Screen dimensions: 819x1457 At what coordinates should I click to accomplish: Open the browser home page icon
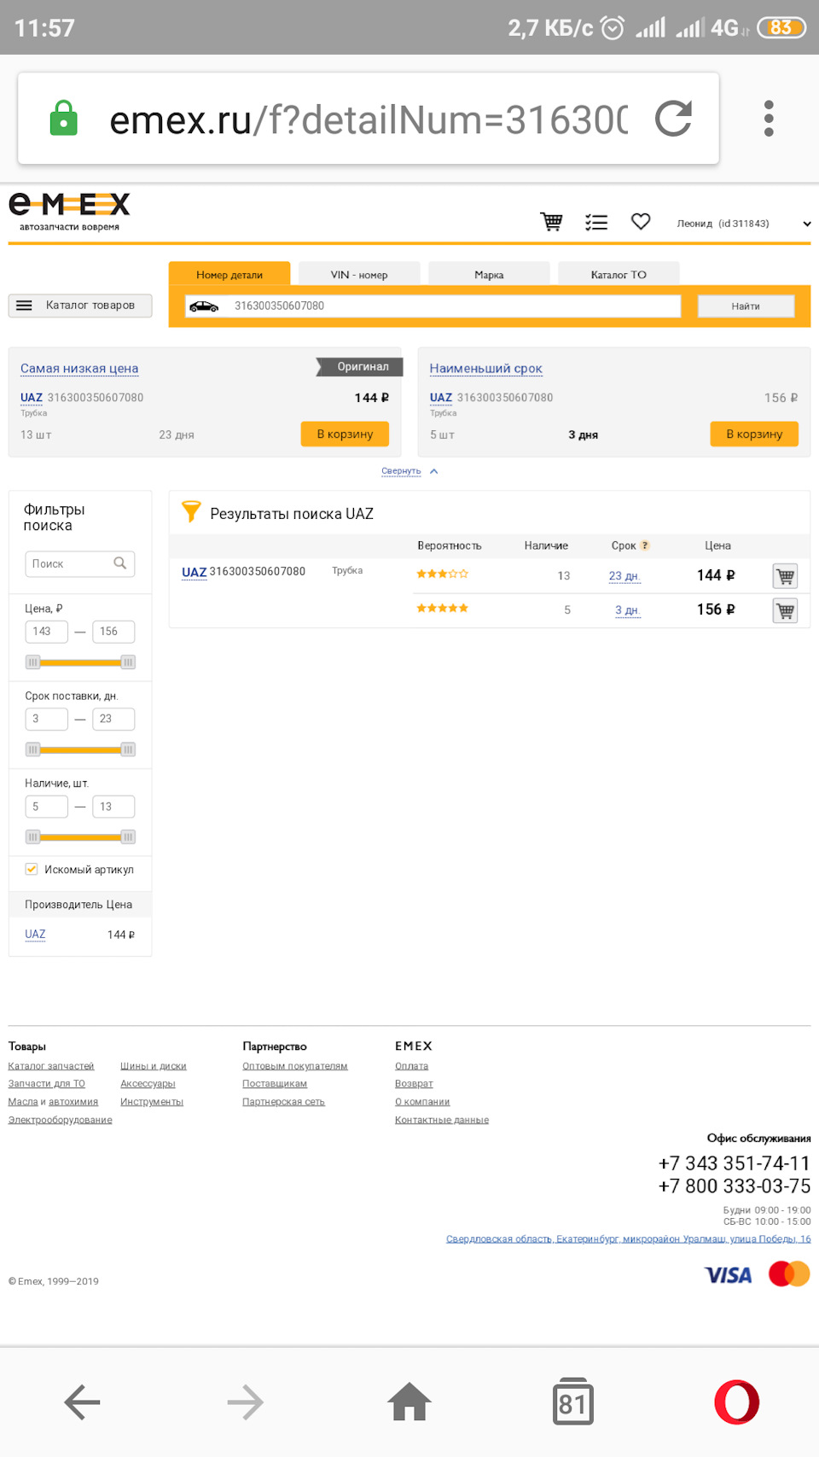coord(409,1402)
